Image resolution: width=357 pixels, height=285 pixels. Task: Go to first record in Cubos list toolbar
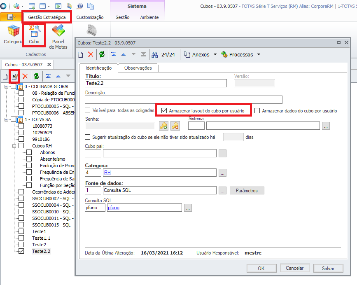click(x=48, y=76)
